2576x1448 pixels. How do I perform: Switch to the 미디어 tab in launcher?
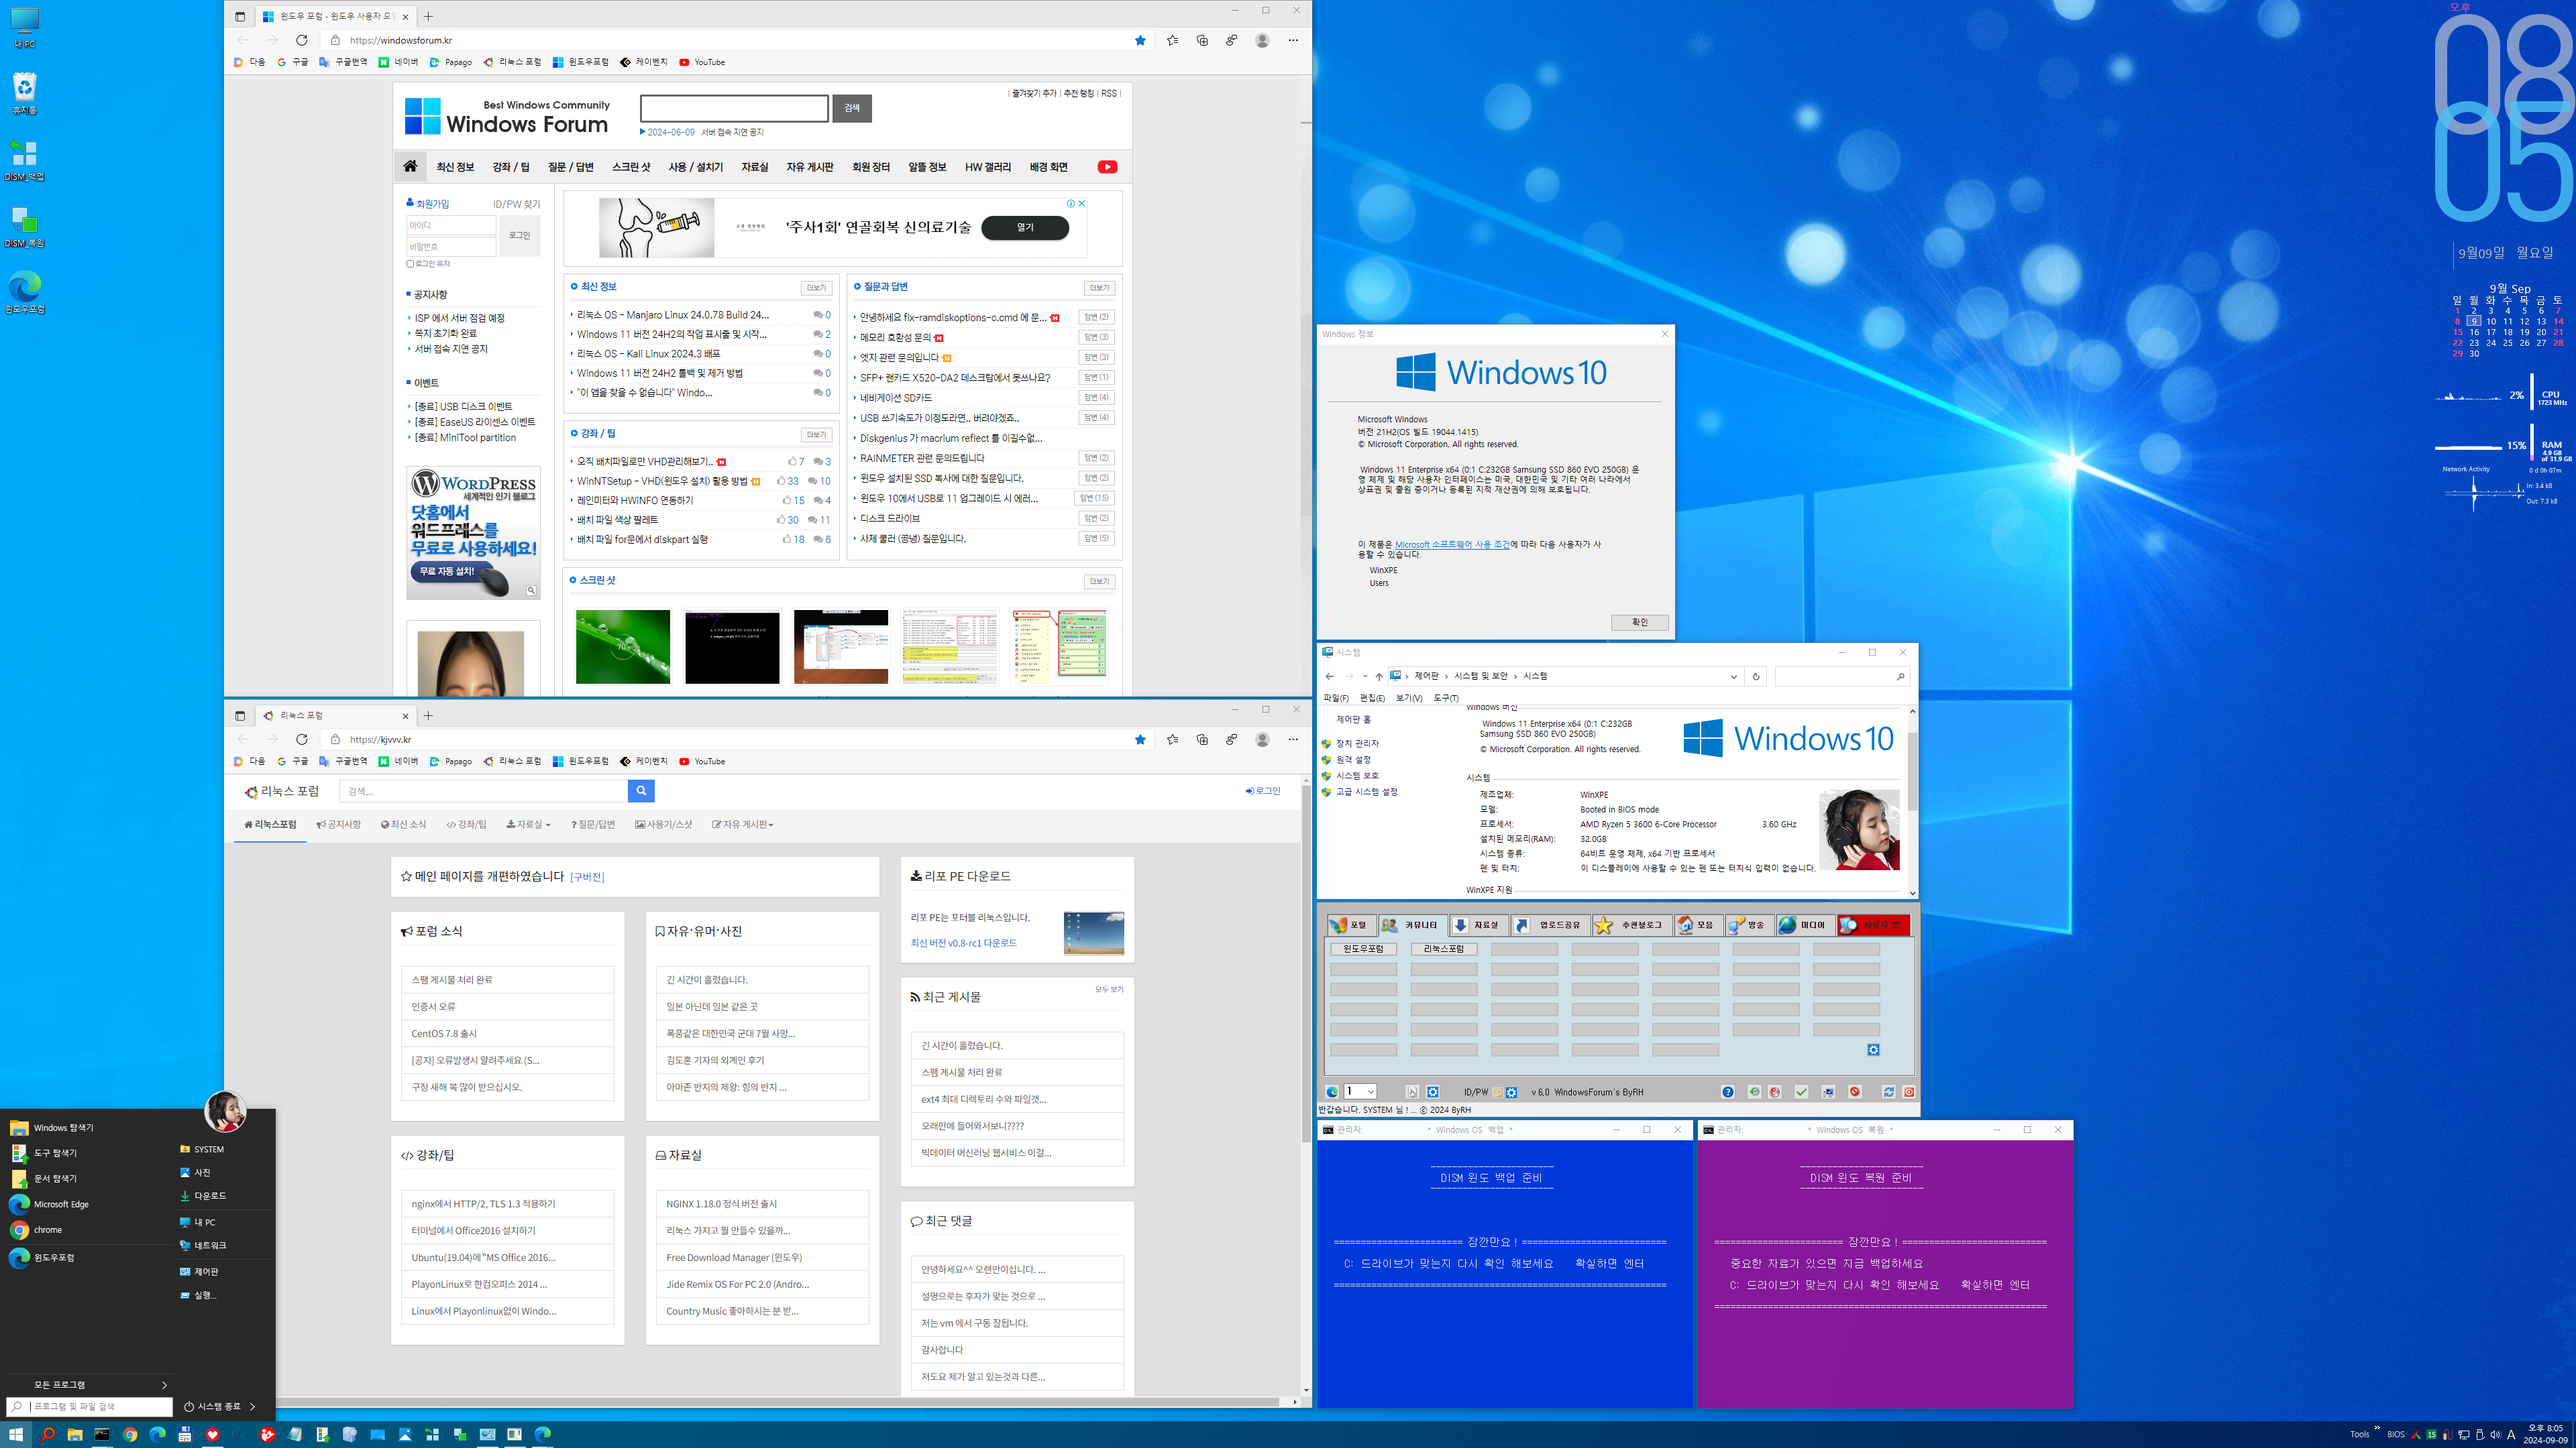tap(1805, 925)
